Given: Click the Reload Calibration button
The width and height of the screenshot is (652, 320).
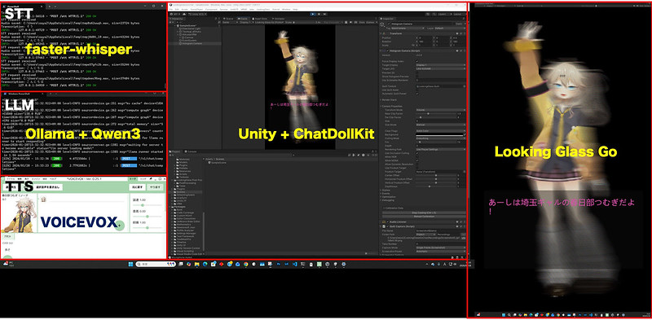Looking at the screenshot, I should (x=424, y=217).
